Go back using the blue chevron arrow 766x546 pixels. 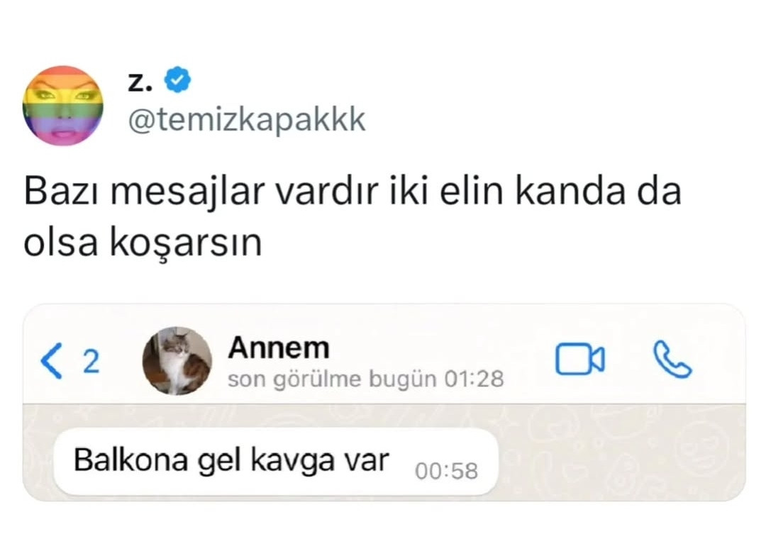52,361
